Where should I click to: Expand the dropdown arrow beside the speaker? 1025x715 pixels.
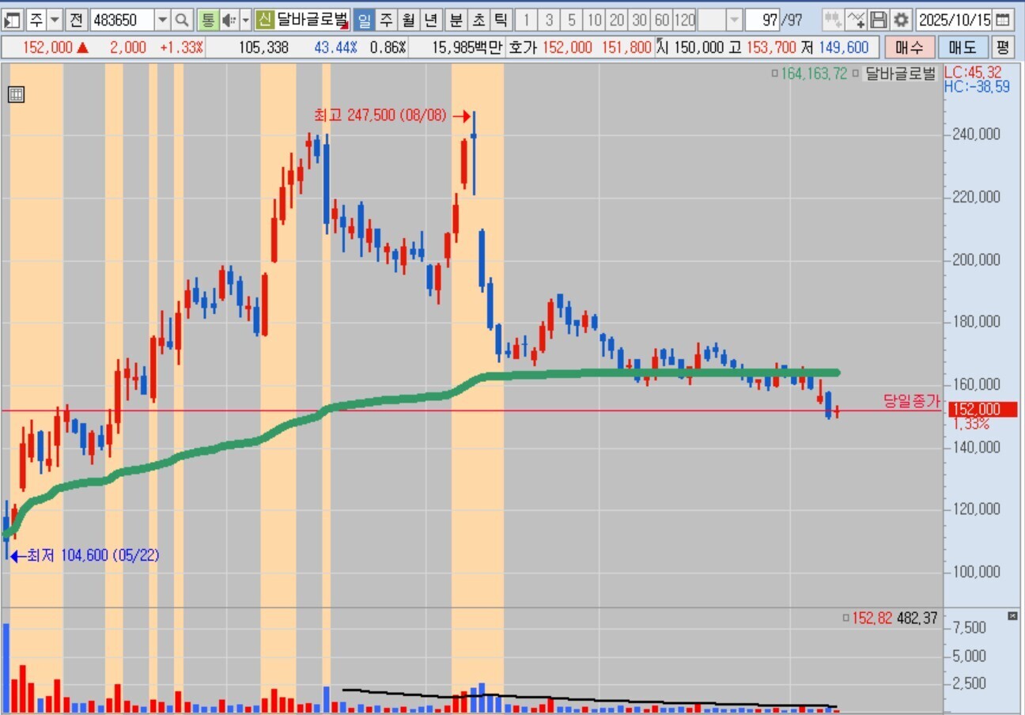245,20
